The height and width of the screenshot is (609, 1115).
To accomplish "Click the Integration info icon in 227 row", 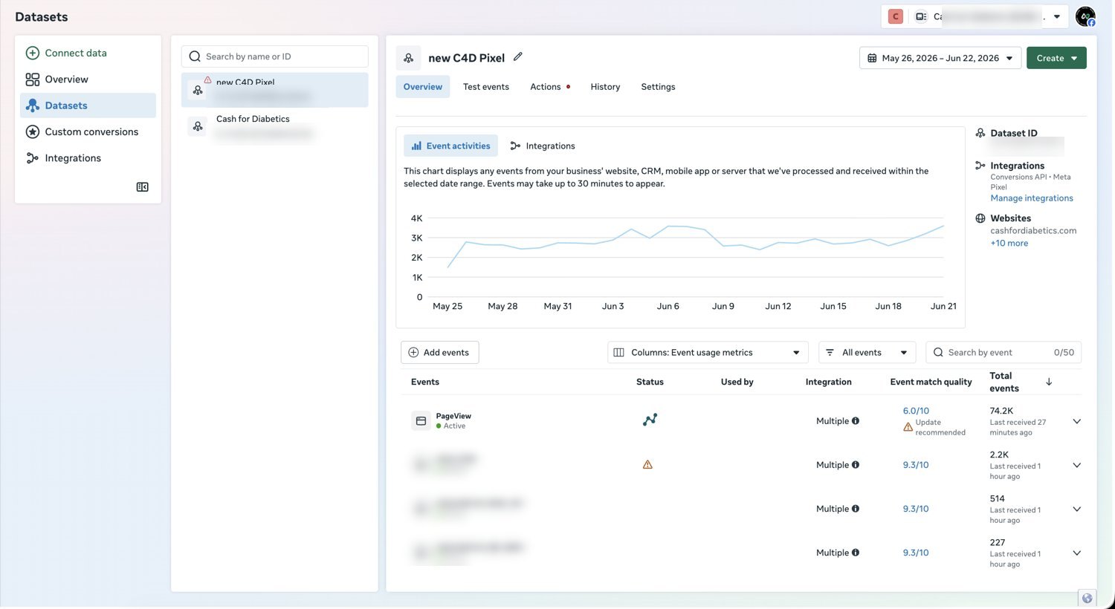I will click(856, 553).
